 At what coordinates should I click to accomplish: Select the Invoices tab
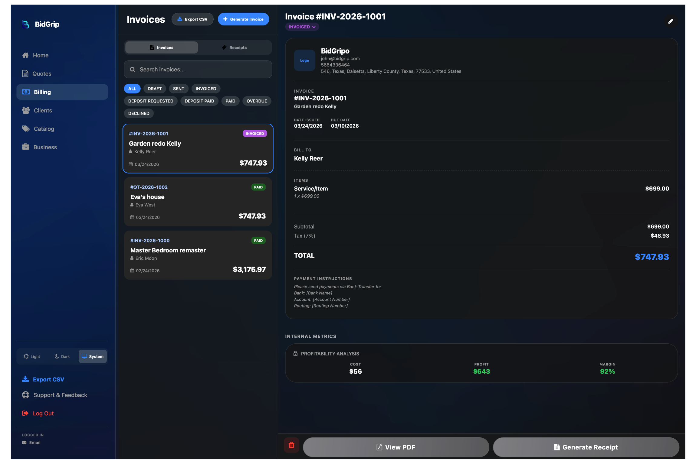[161, 47]
